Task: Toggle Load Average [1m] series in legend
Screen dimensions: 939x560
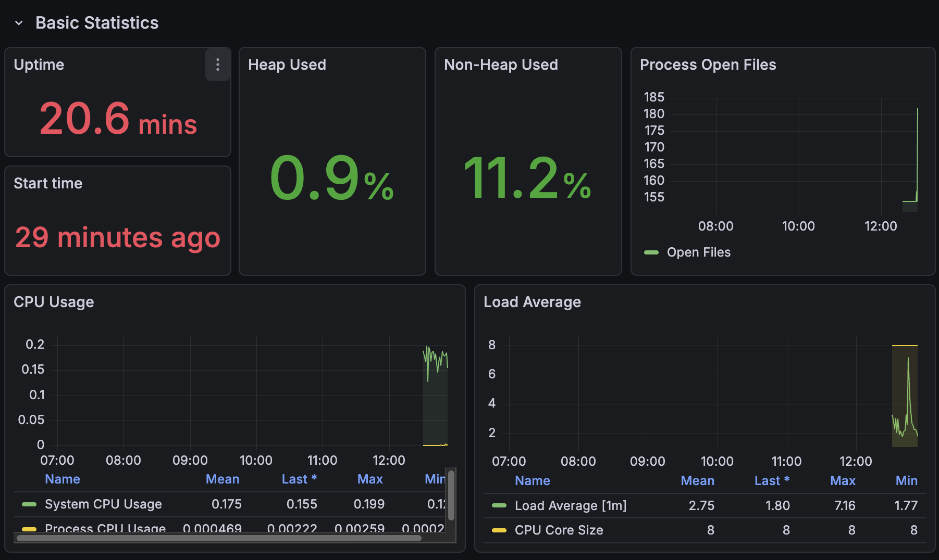Action: pos(570,505)
